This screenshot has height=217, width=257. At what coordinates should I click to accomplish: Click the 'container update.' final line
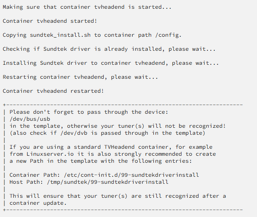tap(38, 203)
